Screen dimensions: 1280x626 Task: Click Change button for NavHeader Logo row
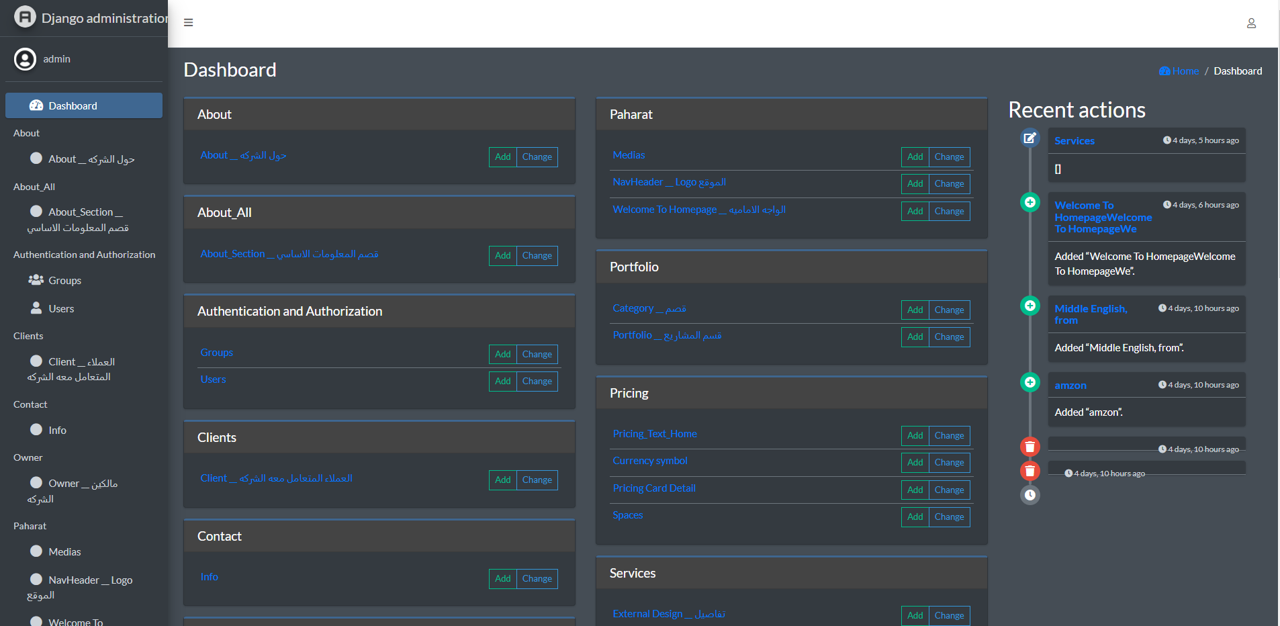(x=949, y=183)
